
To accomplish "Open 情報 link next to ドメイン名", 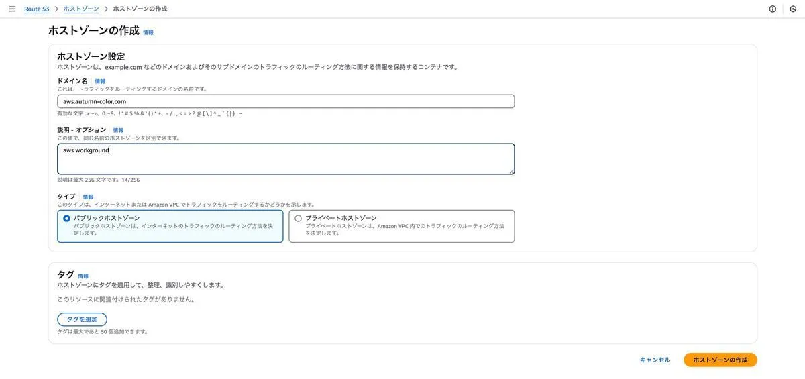I will click(100, 81).
